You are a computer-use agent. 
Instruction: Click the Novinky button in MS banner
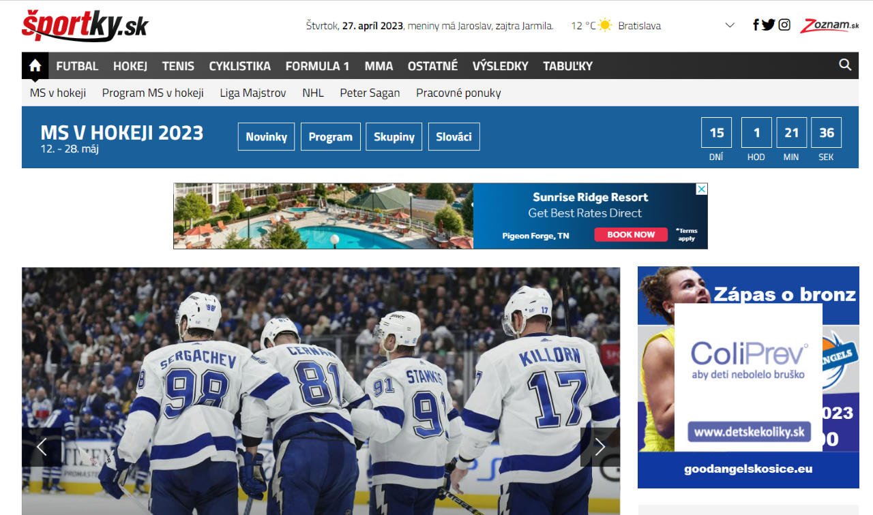pos(266,137)
